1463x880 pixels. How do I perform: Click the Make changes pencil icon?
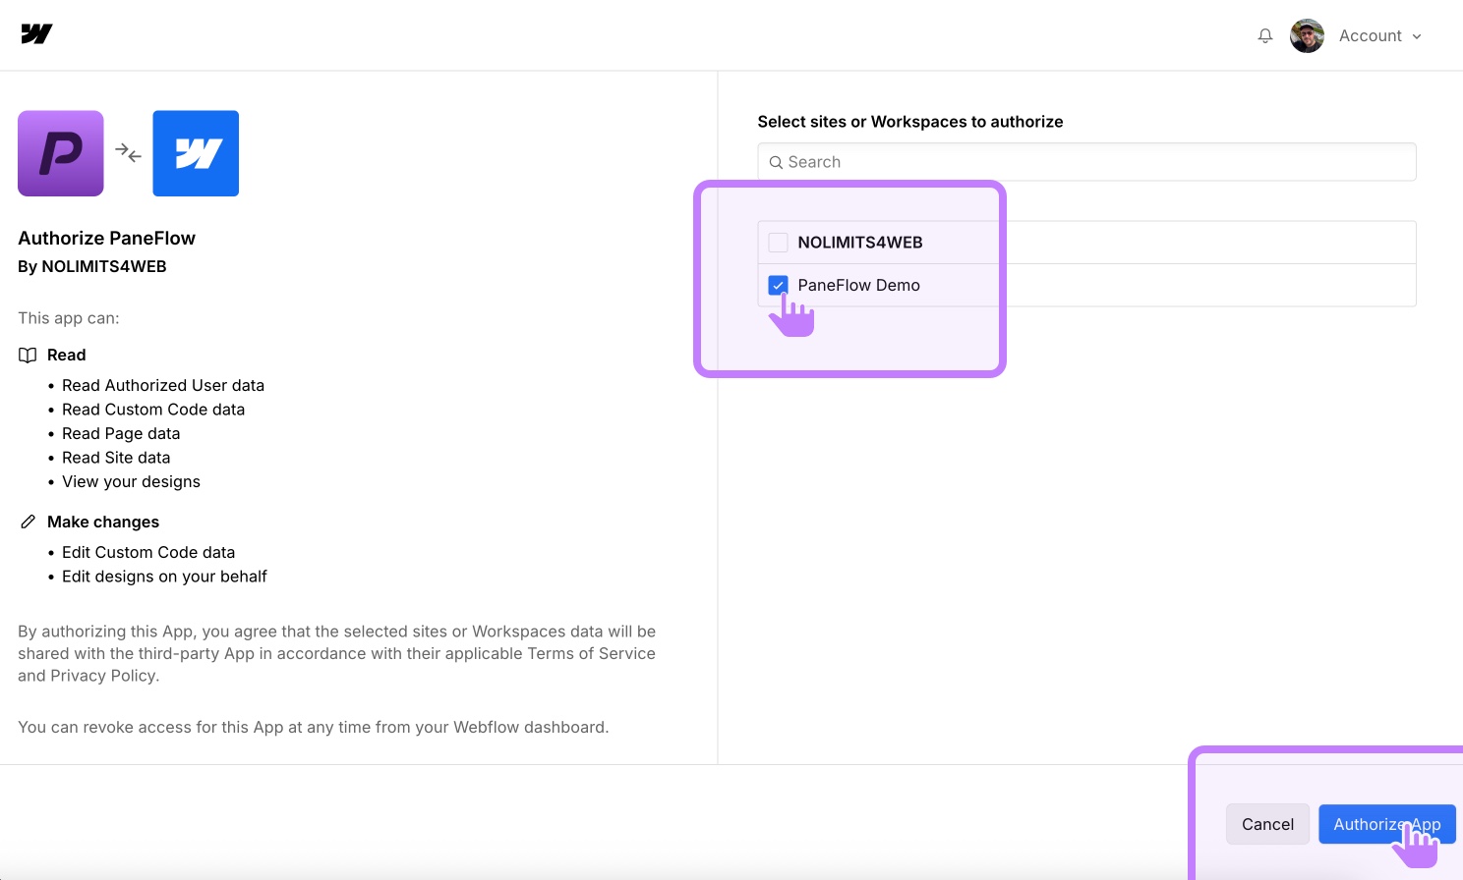click(28, 522)
